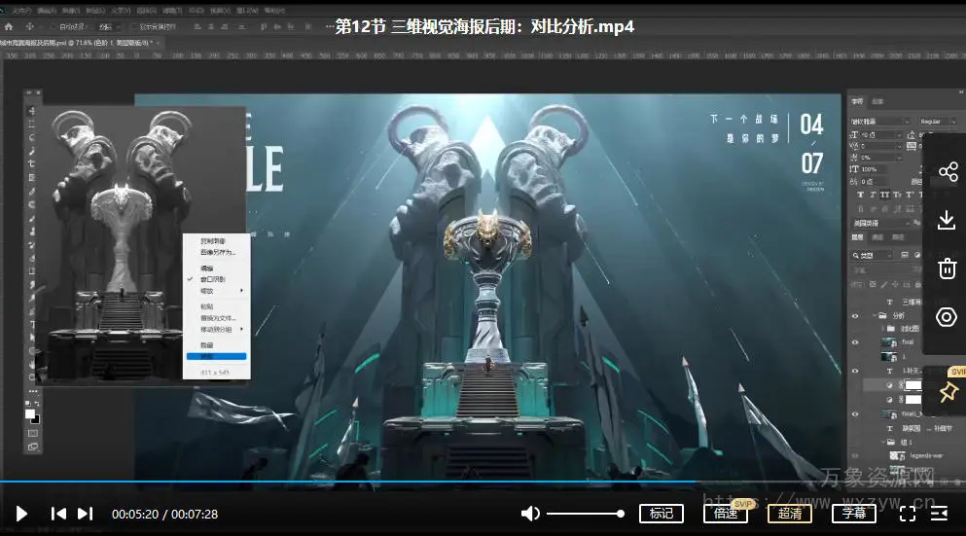Click the trash delete icon
The image size is (966, 536).
click(x=947, y=268)
